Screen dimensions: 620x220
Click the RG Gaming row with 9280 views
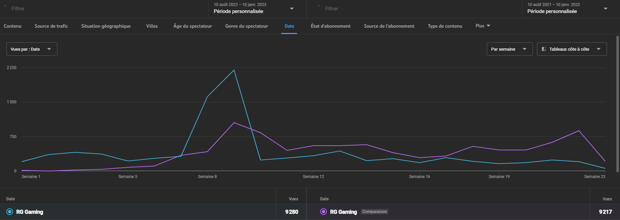(153, 212)
